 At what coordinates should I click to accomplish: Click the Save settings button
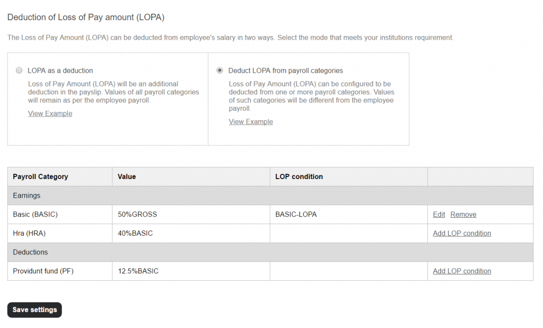(x=34, y=310)
